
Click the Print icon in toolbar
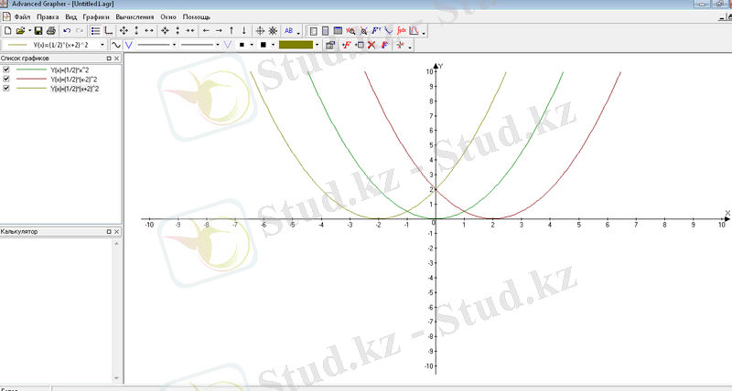point(50,31)
